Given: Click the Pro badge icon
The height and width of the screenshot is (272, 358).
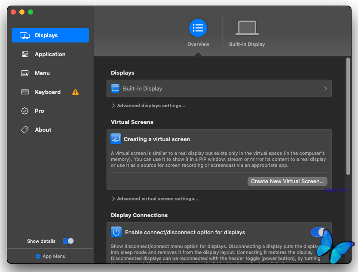Looking at the screenshot, I should point(25,111).
